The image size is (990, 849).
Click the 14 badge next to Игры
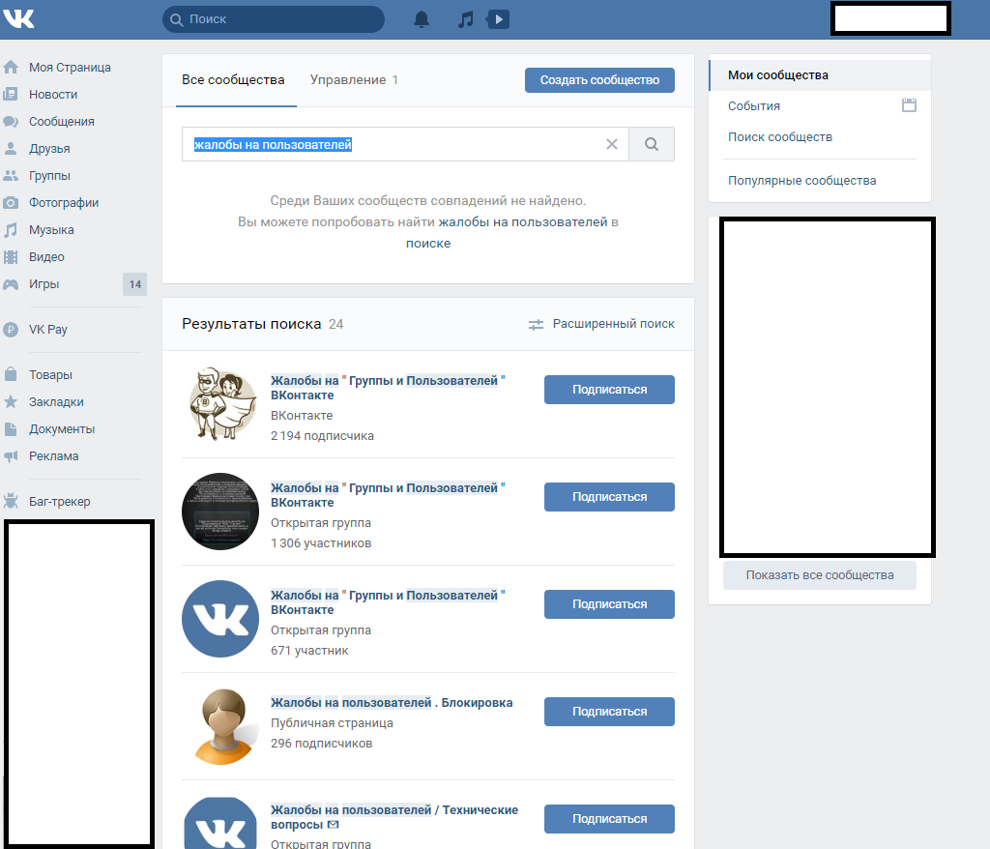[x=135, y=284]
